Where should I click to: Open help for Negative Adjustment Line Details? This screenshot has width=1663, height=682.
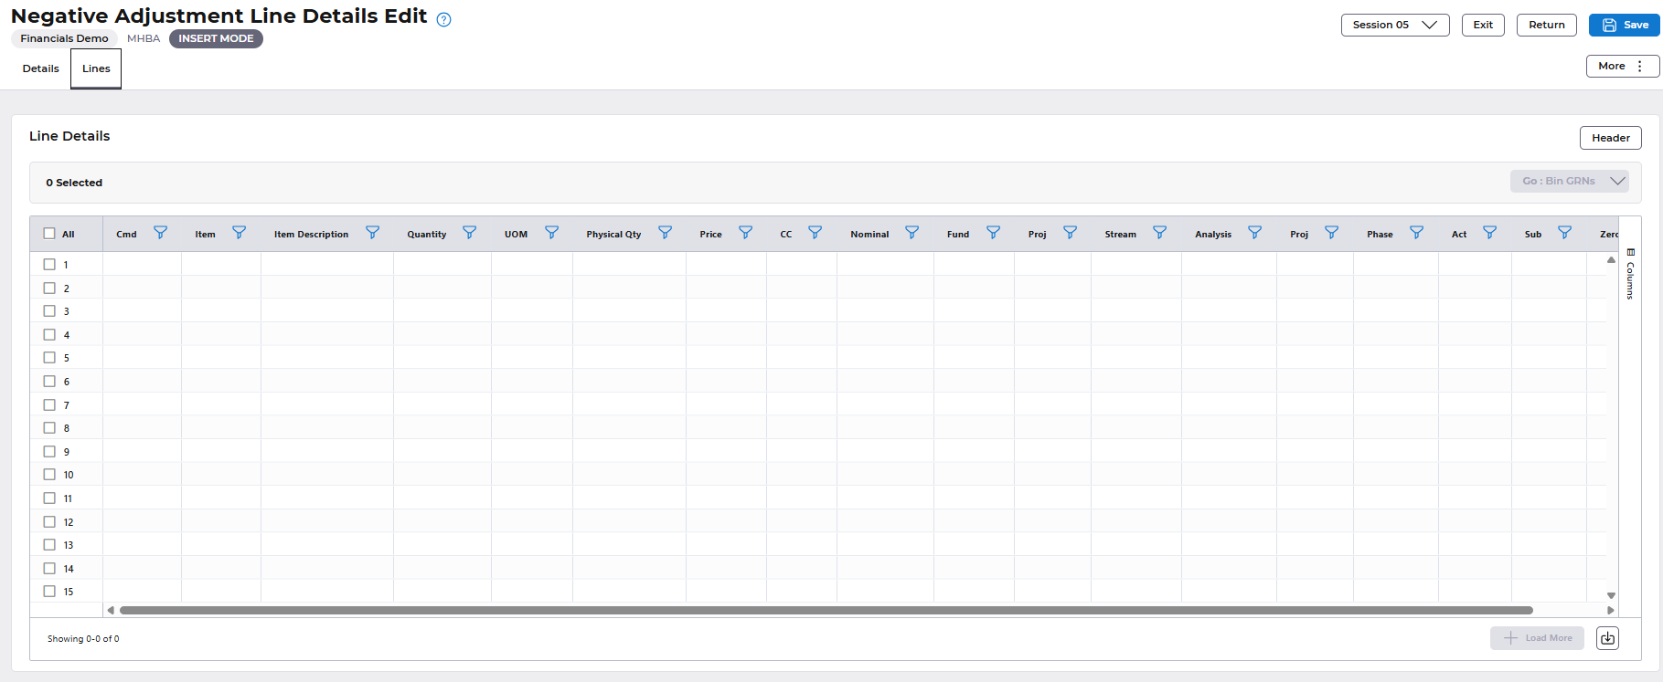point(444,20)
